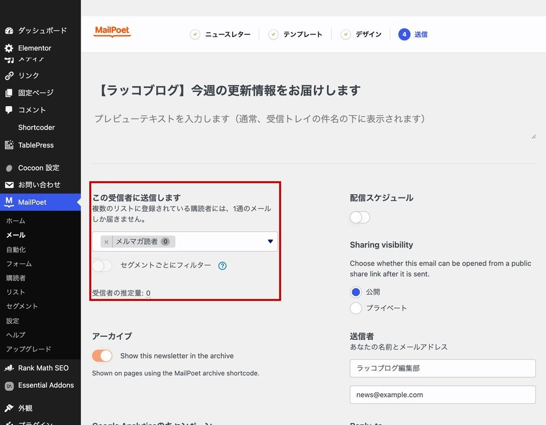Go to the ニュースレター step
The image size is (546, 425).
228,35
